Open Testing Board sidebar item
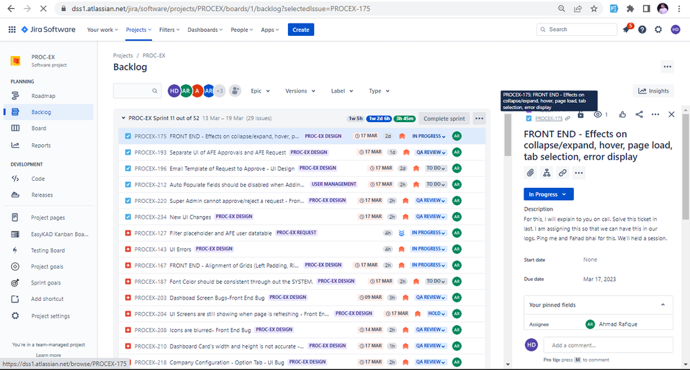 click(48, 251)
